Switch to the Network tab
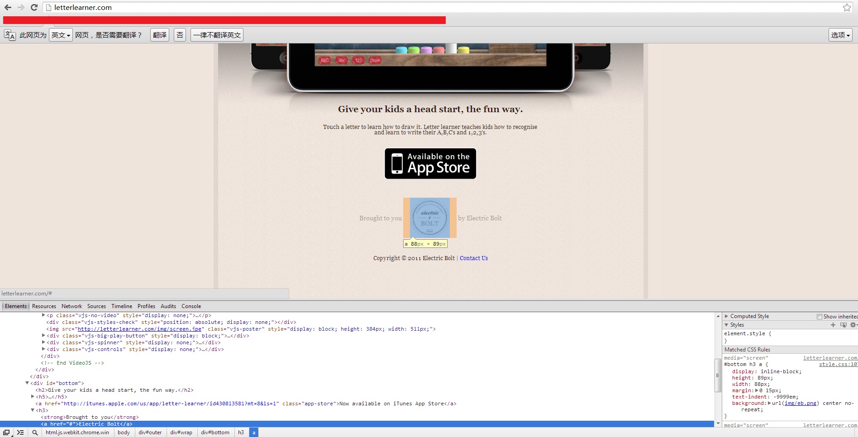 pos(71,306)
